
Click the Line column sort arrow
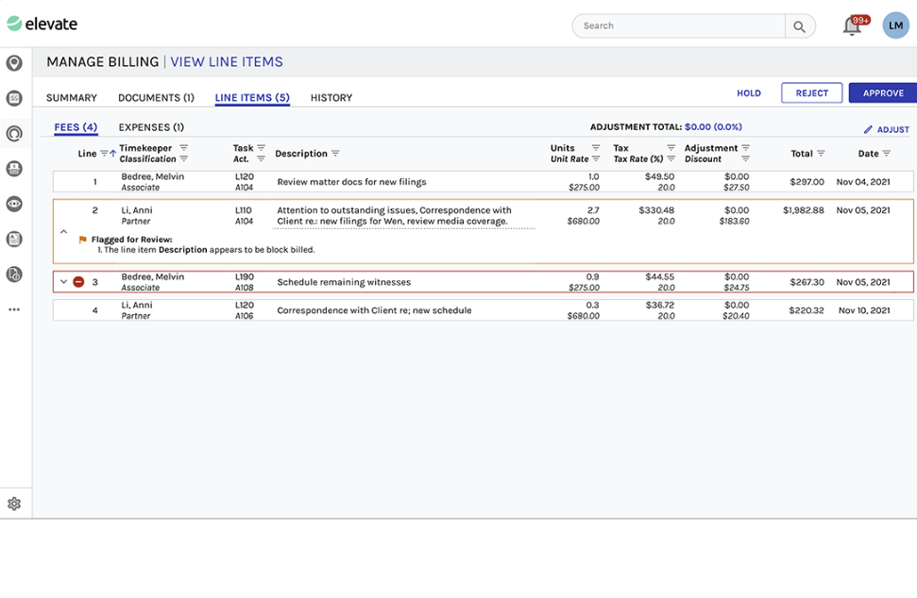click(x=113, y=154)
